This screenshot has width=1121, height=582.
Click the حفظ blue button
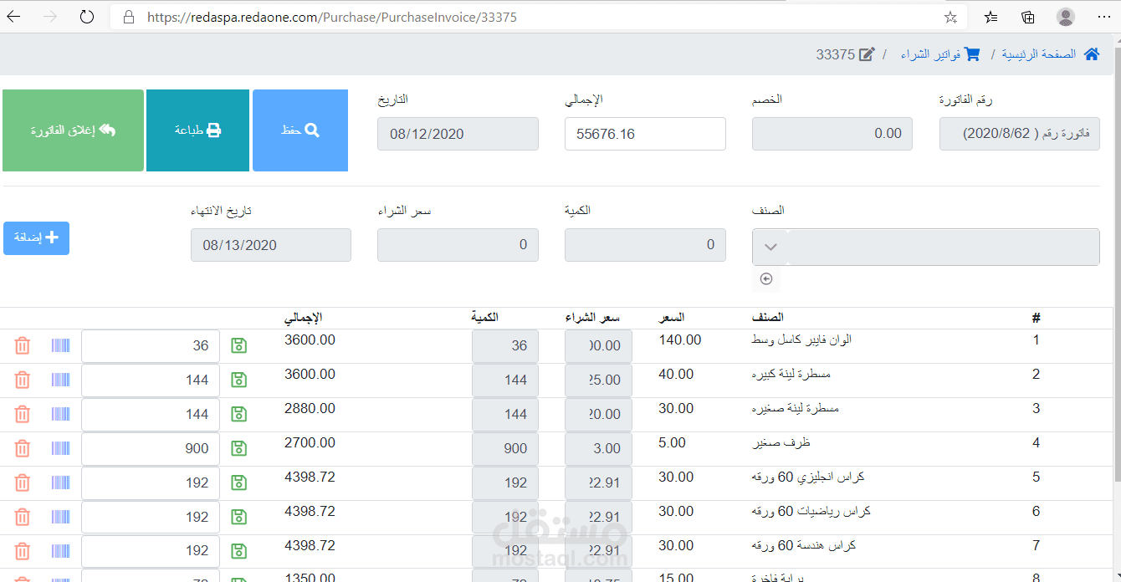[300, 130]
